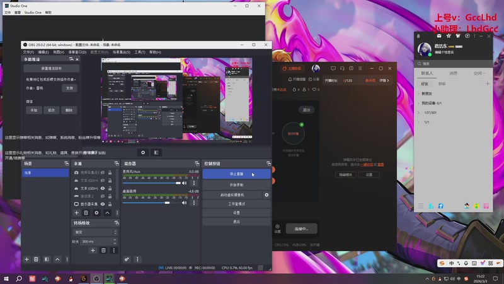Screen dimensions: 504x284
Task: Add a new scene transition
Action: coord(93,250)
